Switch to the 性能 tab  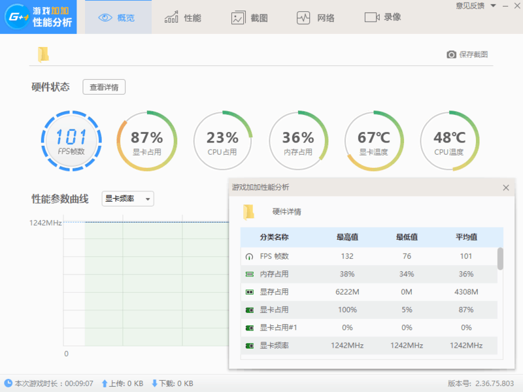point(182,18)
